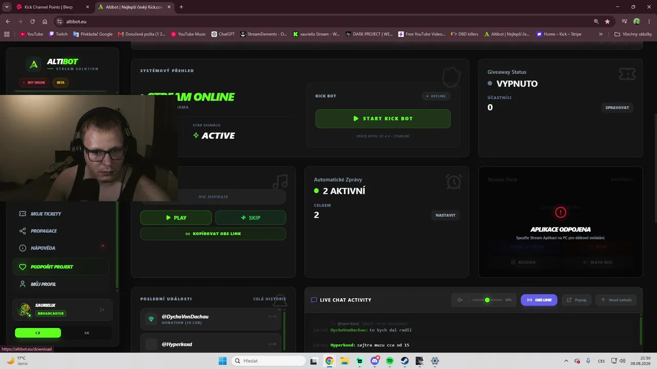The width and height of the screenshot is (657, 369).
Task: Open the browser zoom magnifier icon
Action: click(596, 22)
